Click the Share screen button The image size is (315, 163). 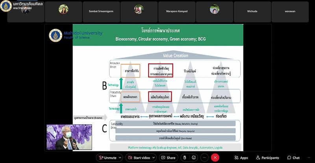click(168, 158)
